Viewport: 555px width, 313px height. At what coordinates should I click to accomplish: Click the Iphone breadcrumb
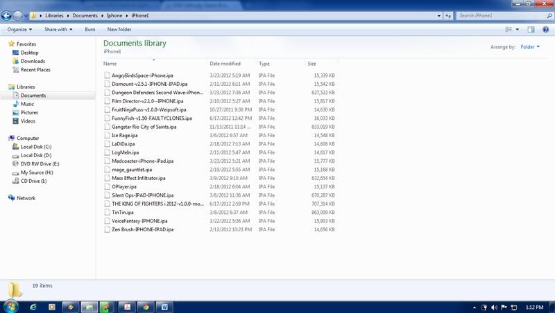[x=114, y=15]
